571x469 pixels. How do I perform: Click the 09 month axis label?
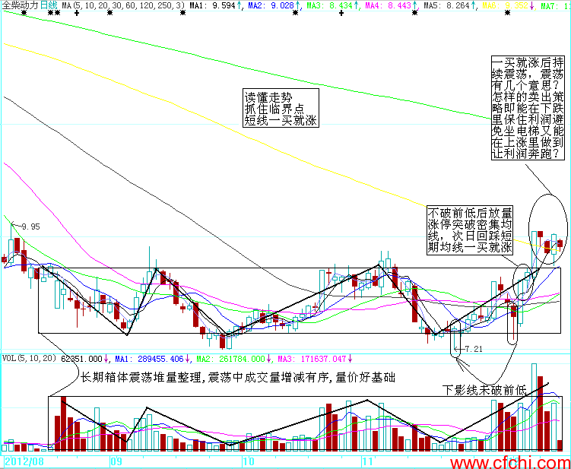point(116,462)
